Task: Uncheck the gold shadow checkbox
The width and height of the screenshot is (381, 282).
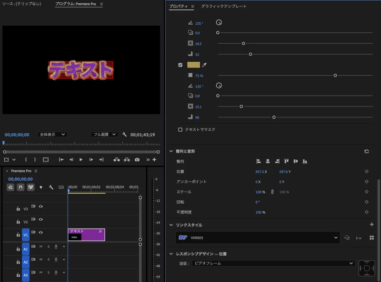Action: pyautogui.click(x=180, y=65)
